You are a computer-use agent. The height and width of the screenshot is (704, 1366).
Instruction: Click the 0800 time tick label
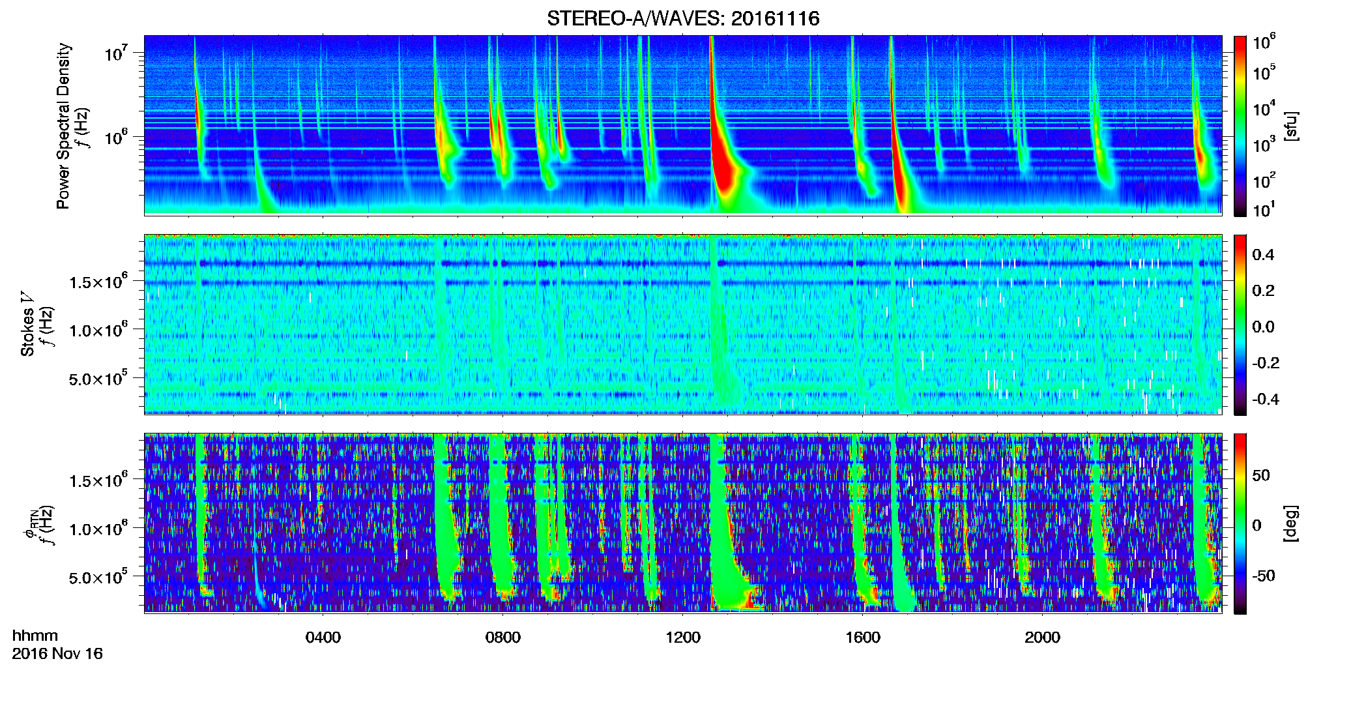pyautogui.click(x=503, y=638)
